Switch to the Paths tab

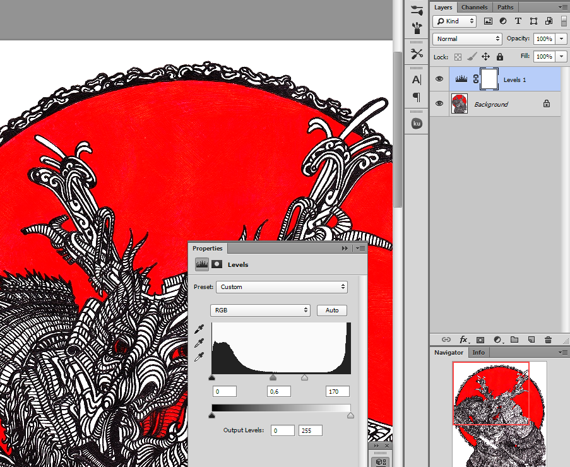(505, 8)
